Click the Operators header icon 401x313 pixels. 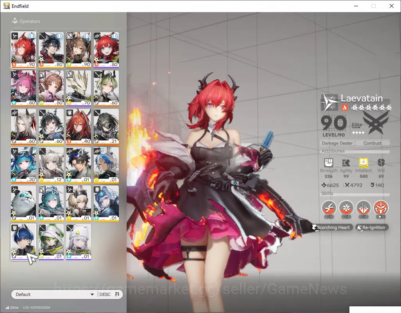click(15, 21)
